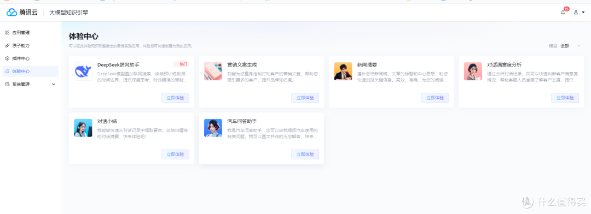The image size is (591, 214).
Task: Expand the 系统管理 chevron
Action: tap(53, 84)
